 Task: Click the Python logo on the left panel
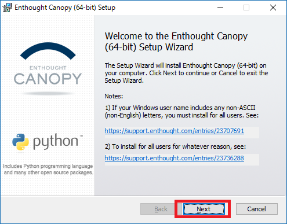[48, 142]
